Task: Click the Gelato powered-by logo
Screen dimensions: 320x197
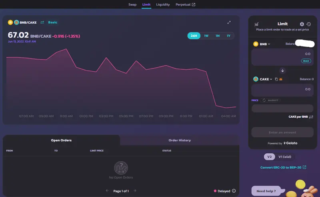Action: coord(290,143)
